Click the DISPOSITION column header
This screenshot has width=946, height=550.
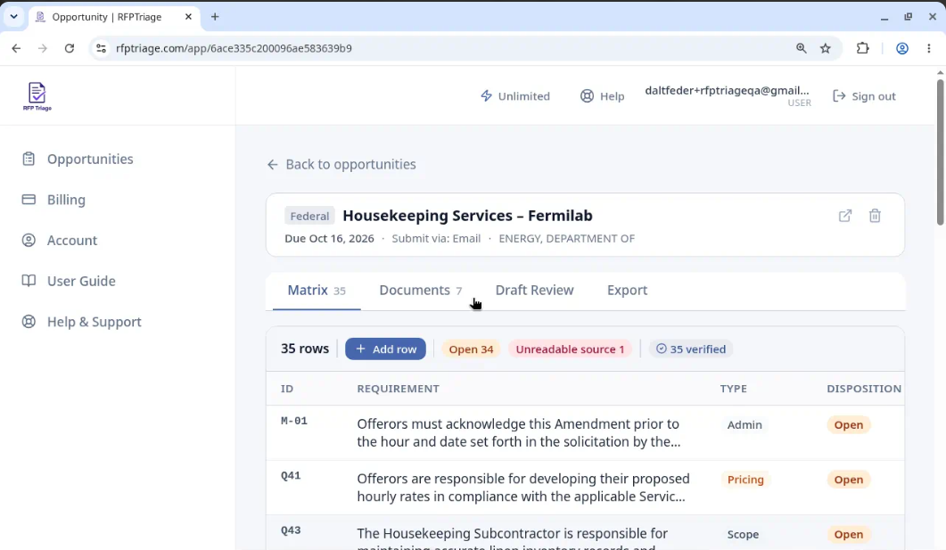pos(864,389)
